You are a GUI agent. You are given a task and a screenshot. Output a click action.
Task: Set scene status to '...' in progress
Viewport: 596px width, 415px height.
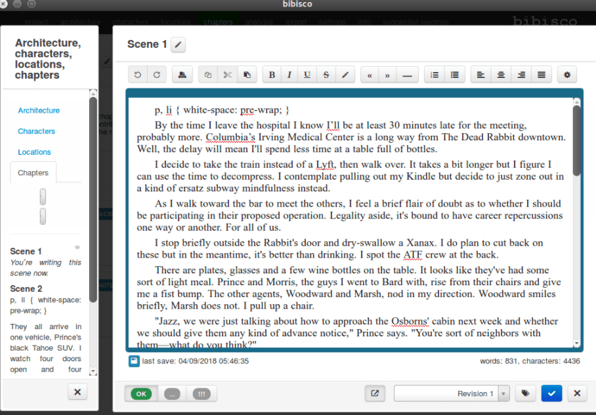(172, 393)
